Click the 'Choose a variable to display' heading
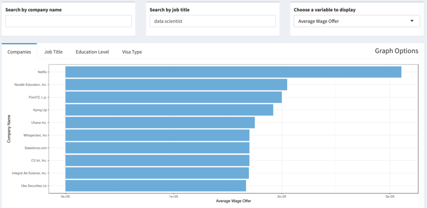The height and width of the screenshot is (208, 427). [x=324, y=10]
